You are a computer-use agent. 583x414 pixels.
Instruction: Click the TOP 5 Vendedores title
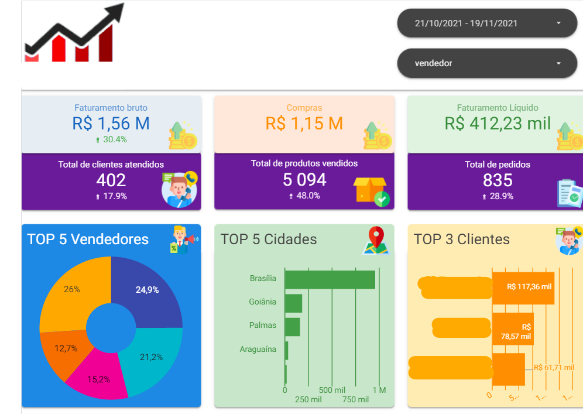[x=88, y=239]
